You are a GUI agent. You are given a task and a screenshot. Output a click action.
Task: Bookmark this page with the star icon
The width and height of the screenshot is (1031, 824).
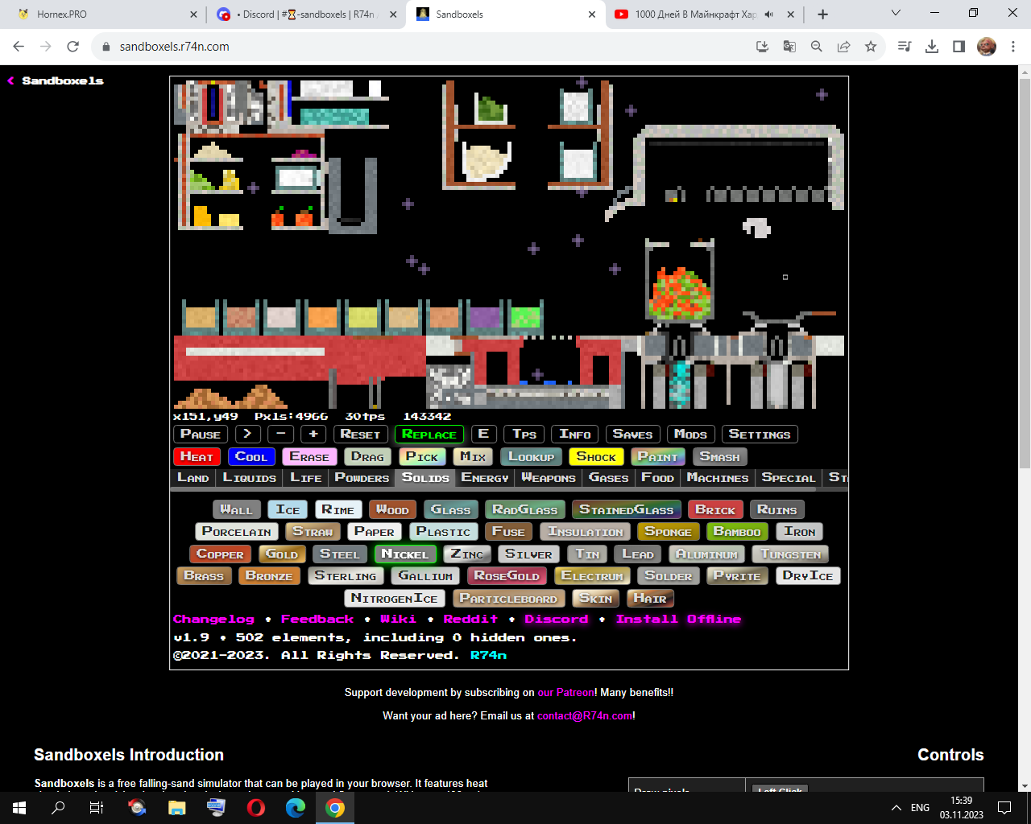click(871, 47)
